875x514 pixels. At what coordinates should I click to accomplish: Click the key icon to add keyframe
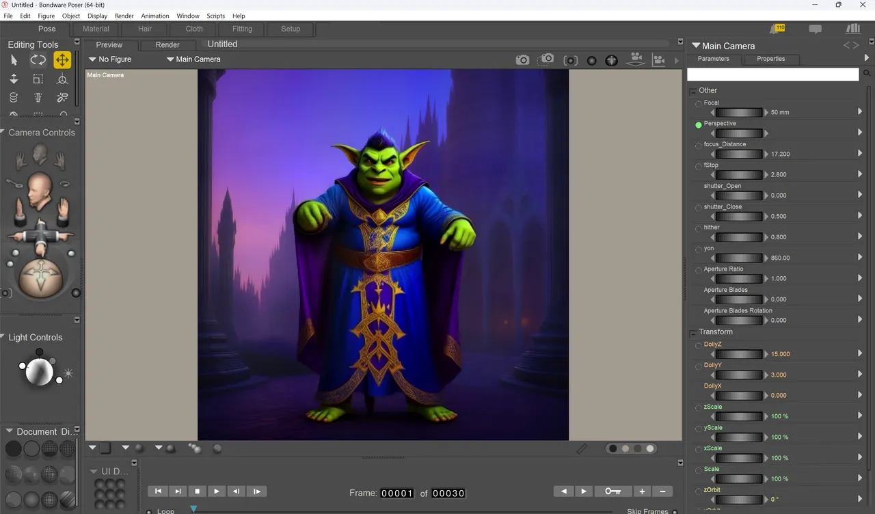click(613, 491)
